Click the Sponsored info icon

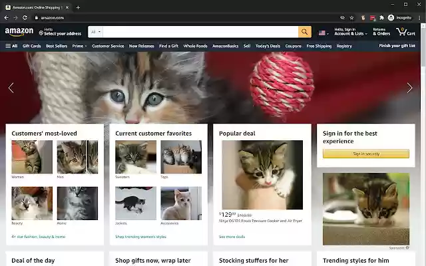pos(407,248)
